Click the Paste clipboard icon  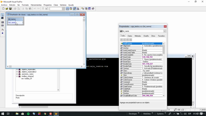pyautogui.click(x=30, y=9)
